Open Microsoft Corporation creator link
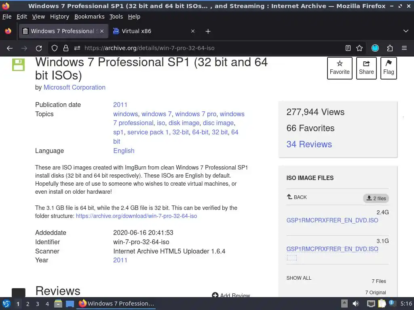Screen dimensions: 414x310 point(74,87)
